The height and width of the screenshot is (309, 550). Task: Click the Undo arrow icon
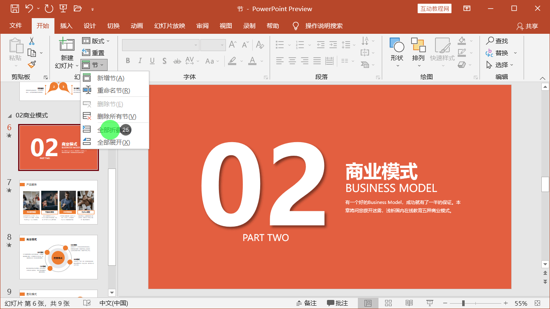(29, 8)
